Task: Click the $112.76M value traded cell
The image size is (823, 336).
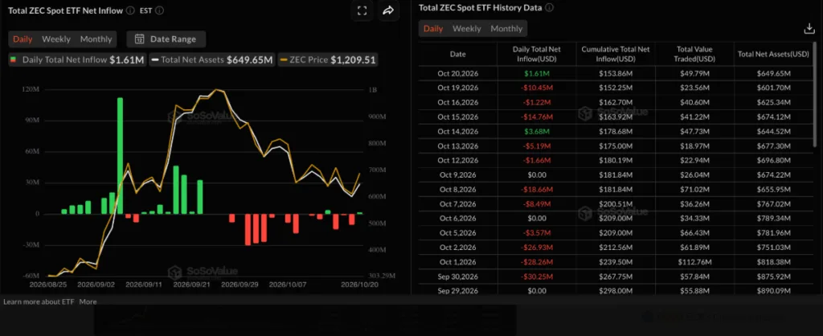Action: click(x=694, y=262)
